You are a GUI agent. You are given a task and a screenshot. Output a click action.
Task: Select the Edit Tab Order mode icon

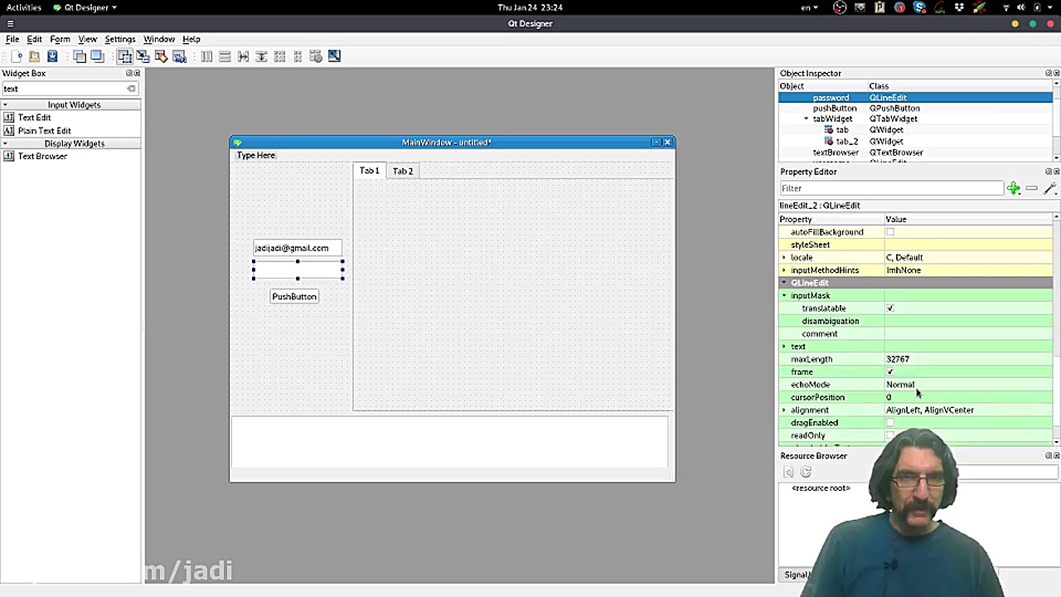tap(179, 56)
